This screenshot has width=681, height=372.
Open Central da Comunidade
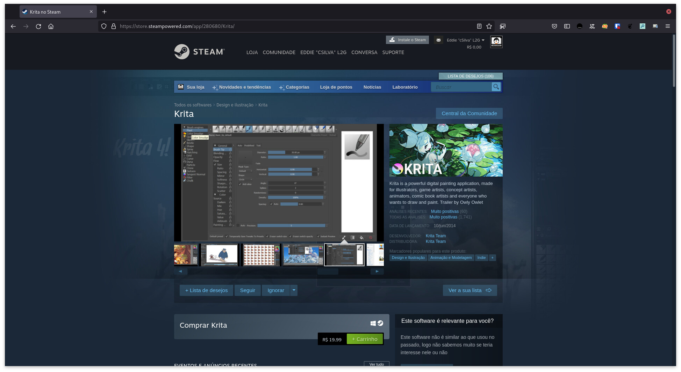pos(469,113)
